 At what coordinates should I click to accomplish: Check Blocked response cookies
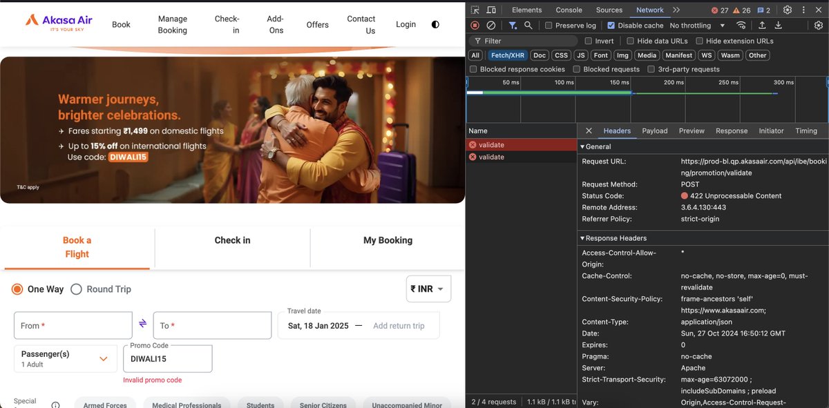click(473, 69)
